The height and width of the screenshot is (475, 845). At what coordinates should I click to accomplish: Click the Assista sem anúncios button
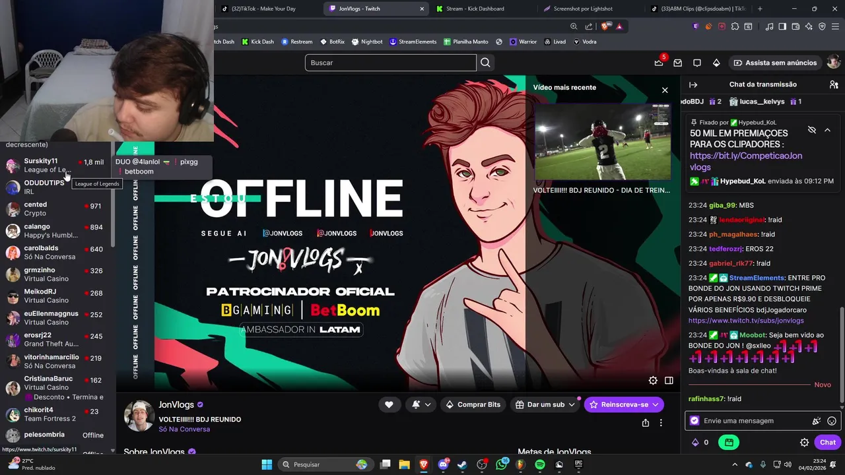click(775, 63)
